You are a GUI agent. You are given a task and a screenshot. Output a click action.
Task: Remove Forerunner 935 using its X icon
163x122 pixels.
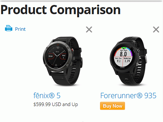pyautogui.click(x=156, y=30)
